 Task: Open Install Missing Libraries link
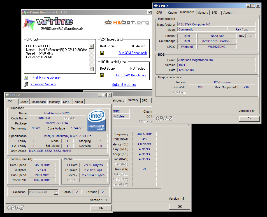pyautogui.click(x=45, y=77)
